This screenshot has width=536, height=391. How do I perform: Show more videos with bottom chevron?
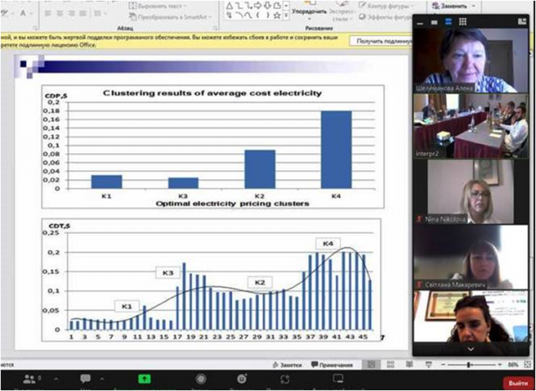pos(471,349)
